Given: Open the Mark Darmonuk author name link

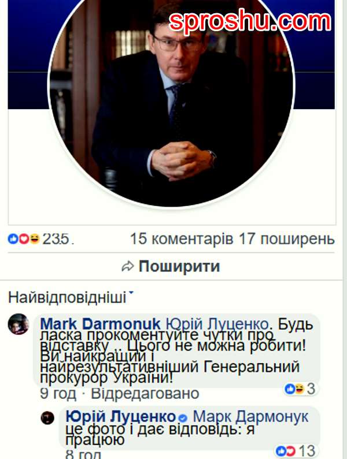Looking at the screenshot, I should point(100,324).
